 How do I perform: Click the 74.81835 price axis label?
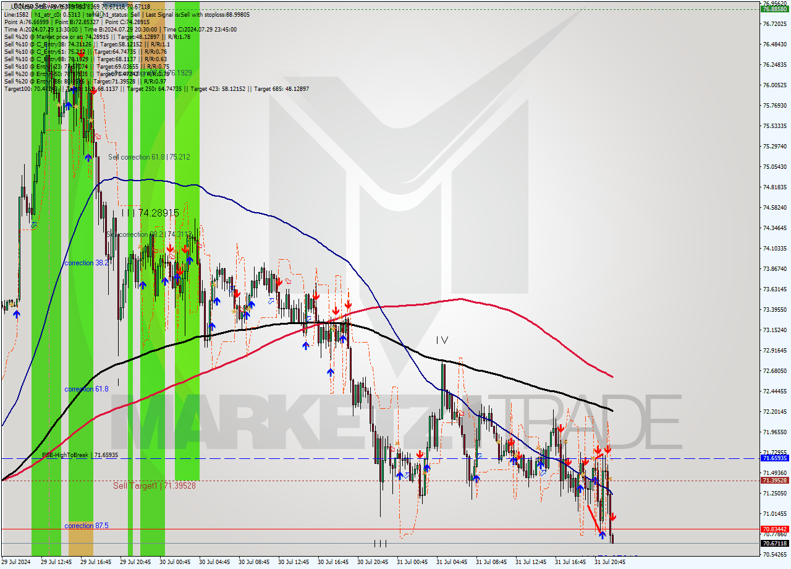(x=775, y=187)
